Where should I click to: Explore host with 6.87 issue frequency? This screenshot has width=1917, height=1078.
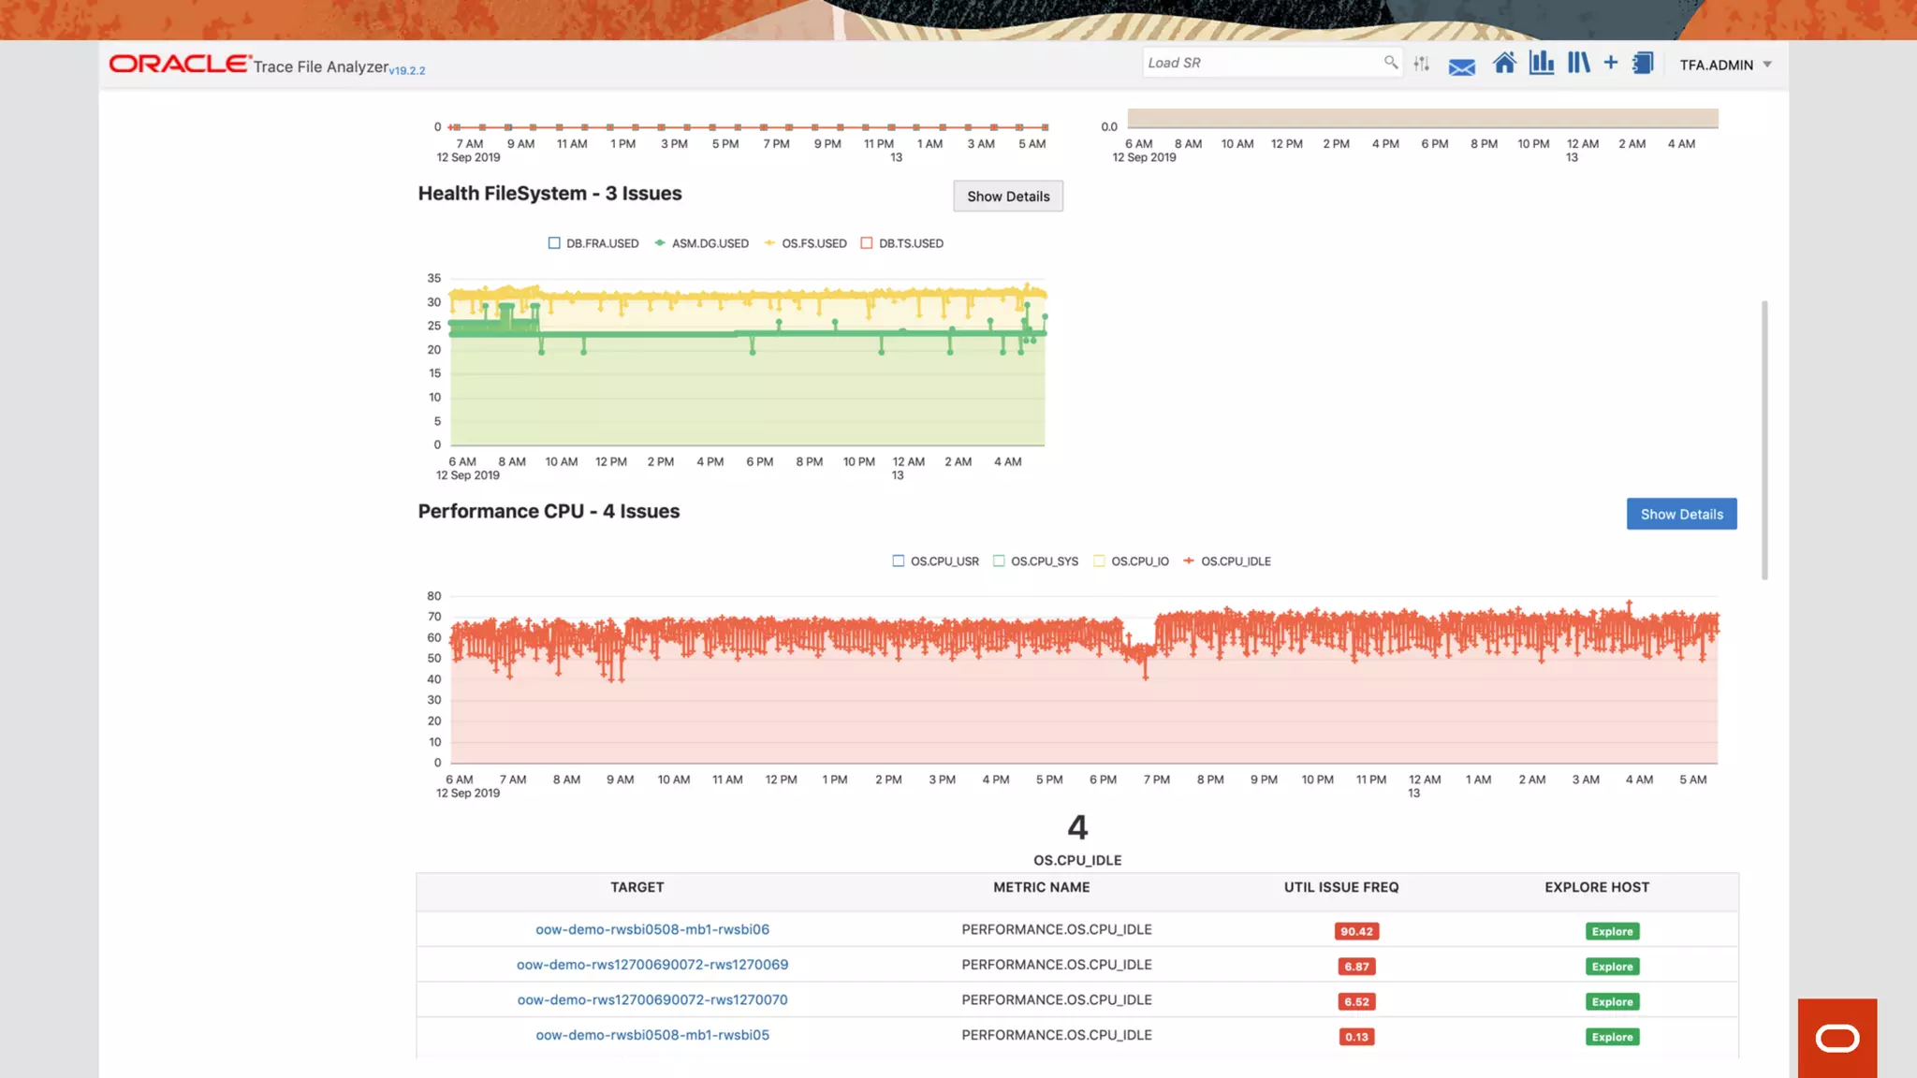click(x=1612, y=967)
